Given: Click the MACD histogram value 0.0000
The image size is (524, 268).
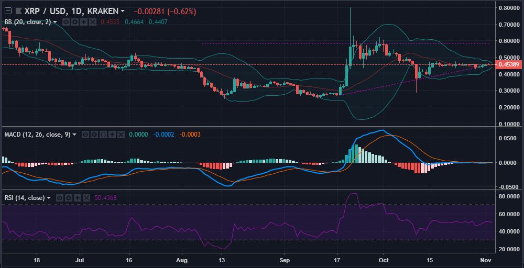Looking at the screenshot, I should click(x=139, y=135).
